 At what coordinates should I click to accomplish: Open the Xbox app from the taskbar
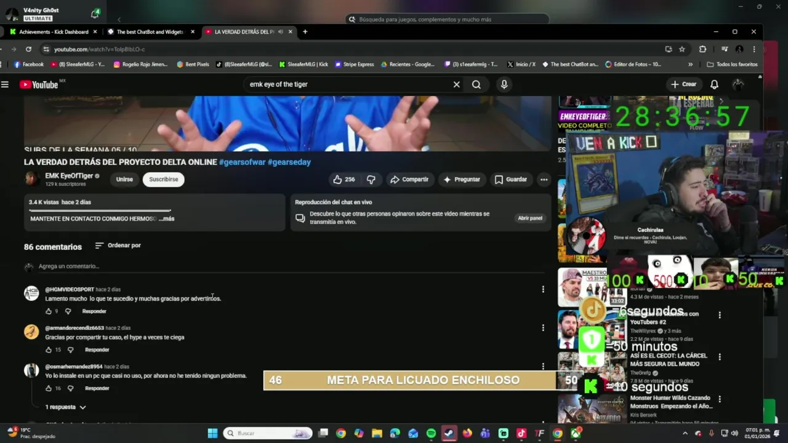click(576, 434)
